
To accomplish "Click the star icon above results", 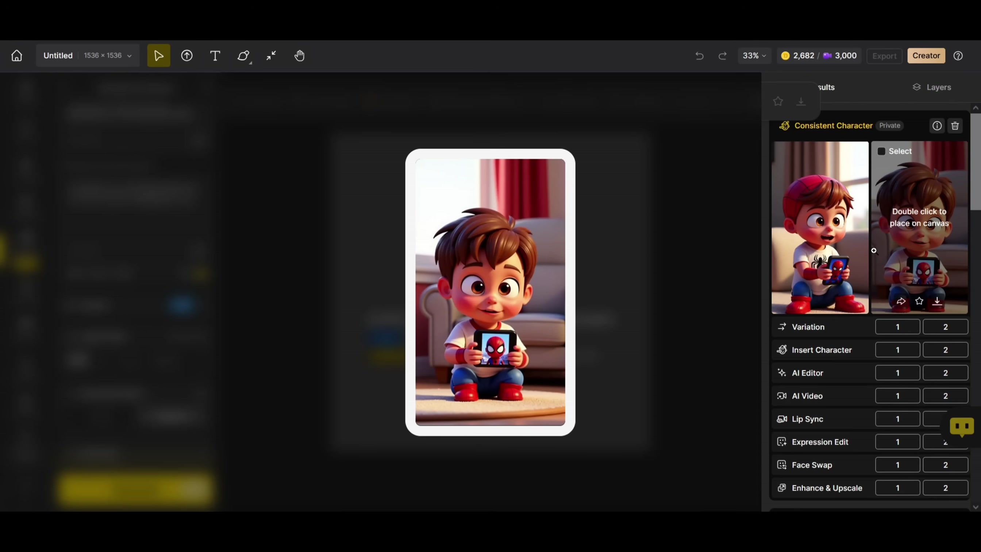I will [778, 101].
